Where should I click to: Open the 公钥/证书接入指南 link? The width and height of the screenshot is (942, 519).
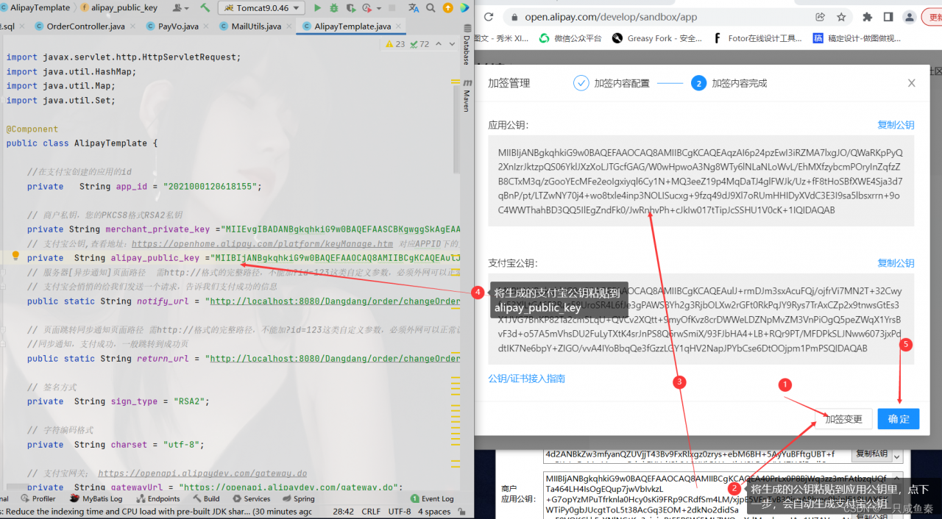pyautogui.click(x=526, y=379)
